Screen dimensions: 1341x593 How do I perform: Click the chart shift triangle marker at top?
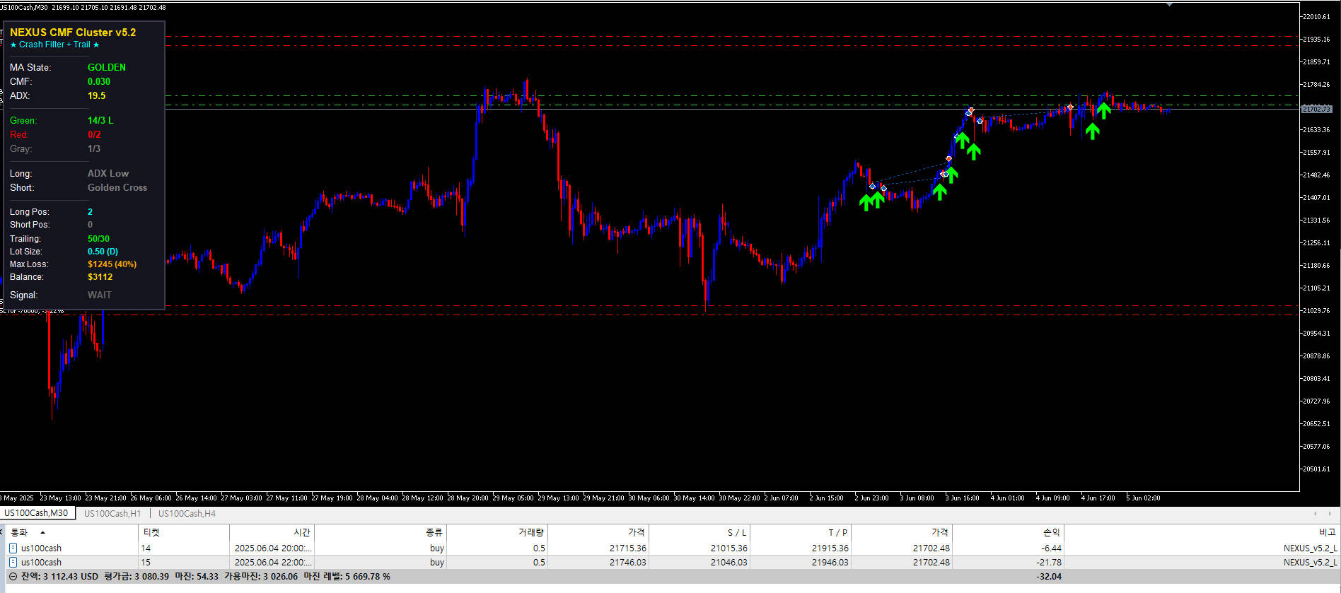pos(1169,4)
